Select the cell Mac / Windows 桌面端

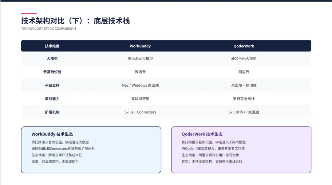[140, 85]
